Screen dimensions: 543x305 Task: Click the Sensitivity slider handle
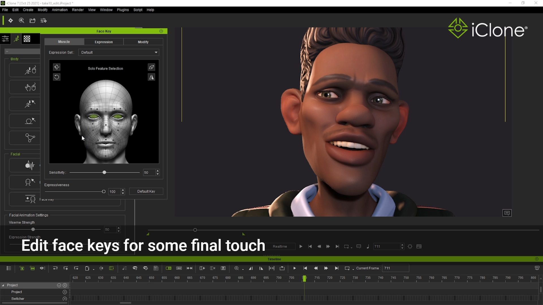click(x=104, y=172)
